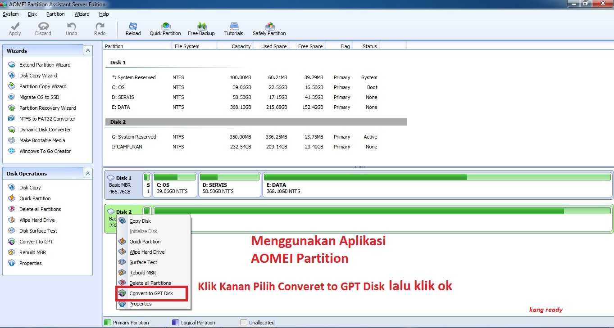Click the Undo toolbar icon
The image size is (614, 328).
pyautogui.click(x=72, y=29)
